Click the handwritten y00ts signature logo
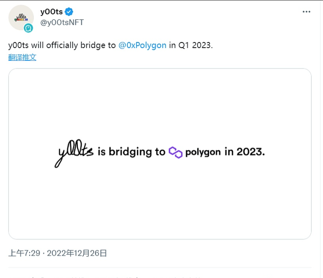This screenshot has width=323, height=278. coord(74,153)
